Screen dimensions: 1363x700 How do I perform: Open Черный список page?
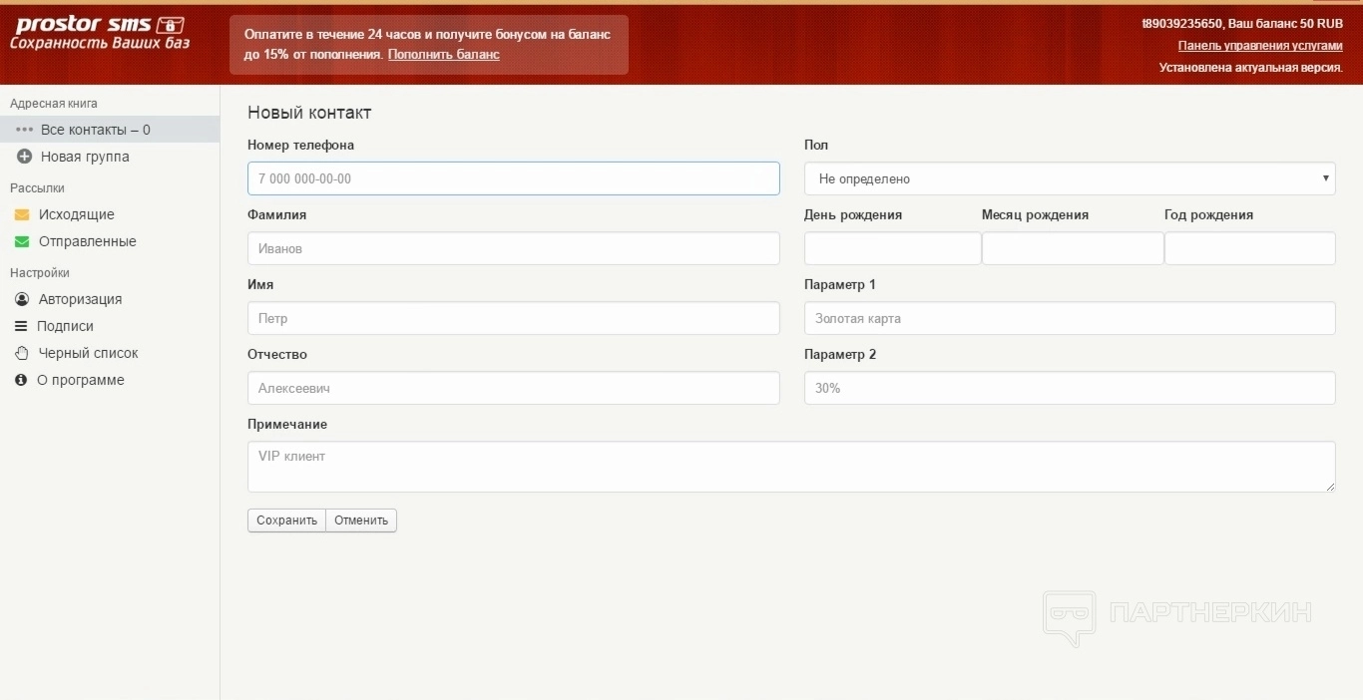click(88, 353)
